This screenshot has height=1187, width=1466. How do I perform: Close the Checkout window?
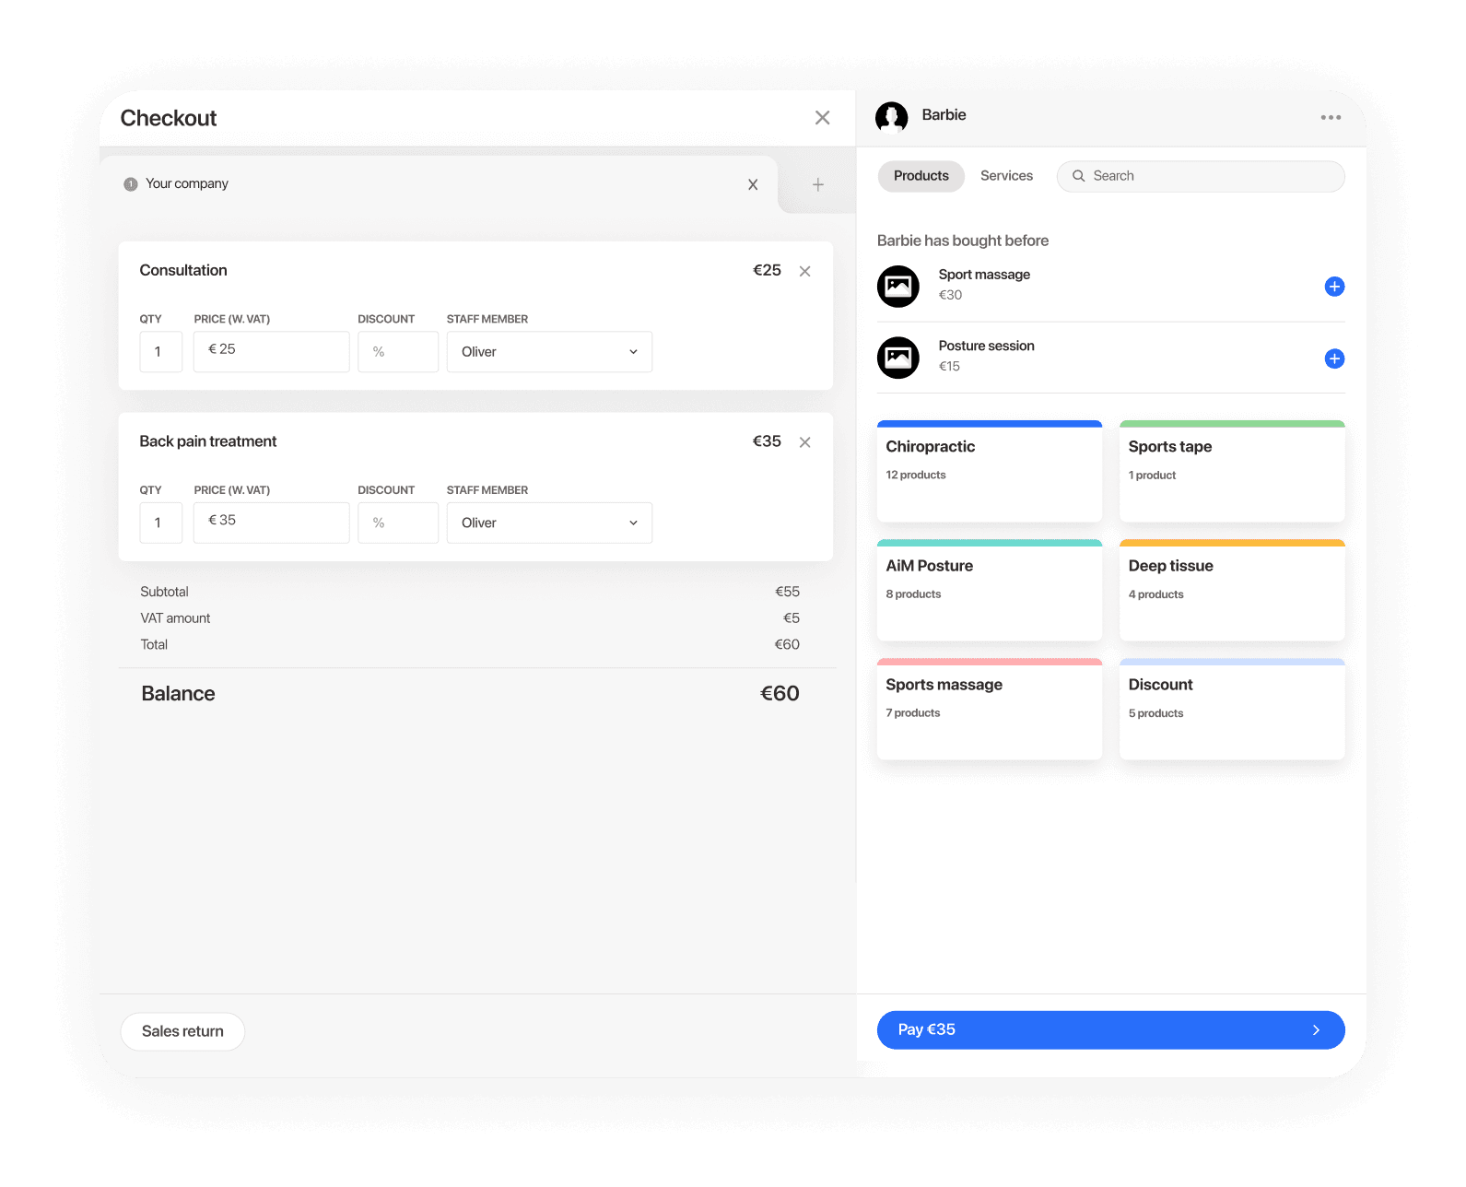coord(822,118)
